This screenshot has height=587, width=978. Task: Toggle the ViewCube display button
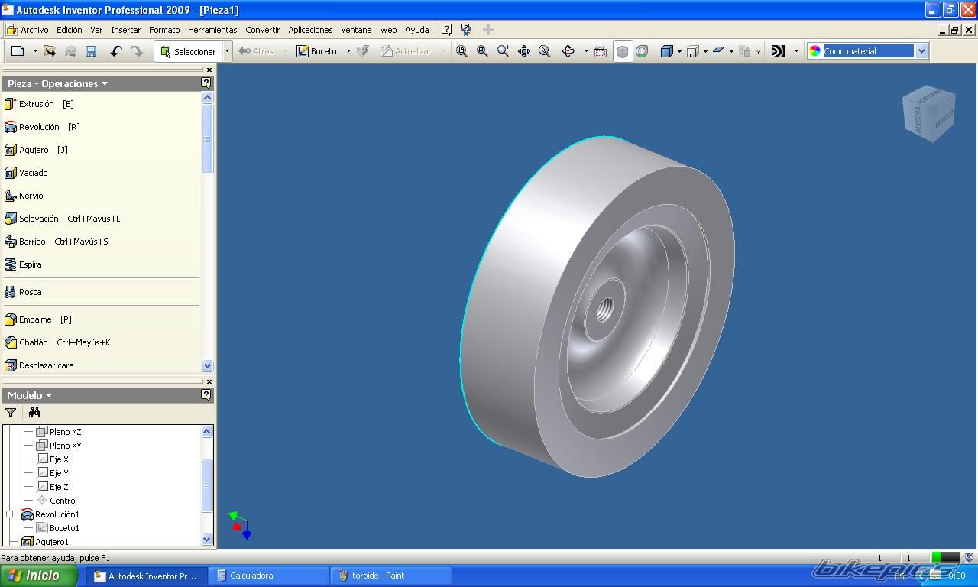point(623,51)
